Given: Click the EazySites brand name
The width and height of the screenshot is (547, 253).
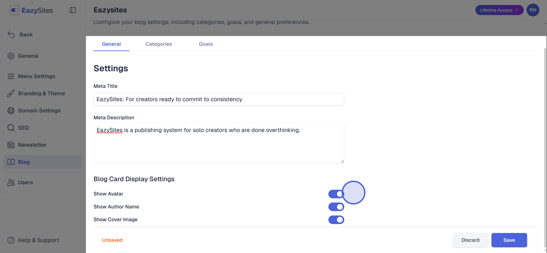Looking at the screenshot, I should [37, 10].
